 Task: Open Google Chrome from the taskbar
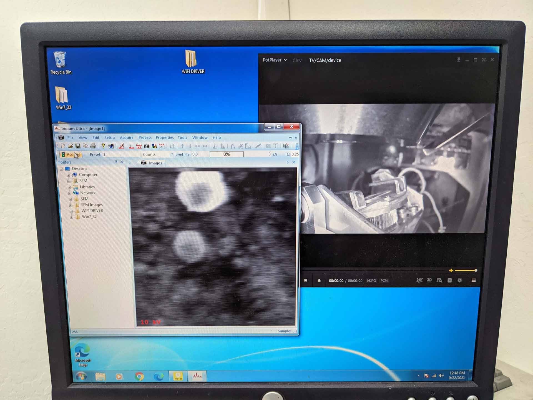(139, 377)
